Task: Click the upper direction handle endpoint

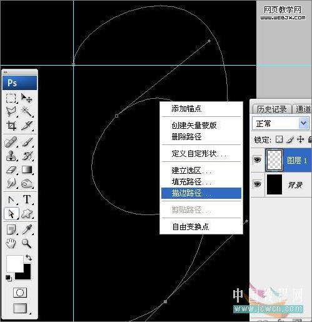Action: coord(209,41)
